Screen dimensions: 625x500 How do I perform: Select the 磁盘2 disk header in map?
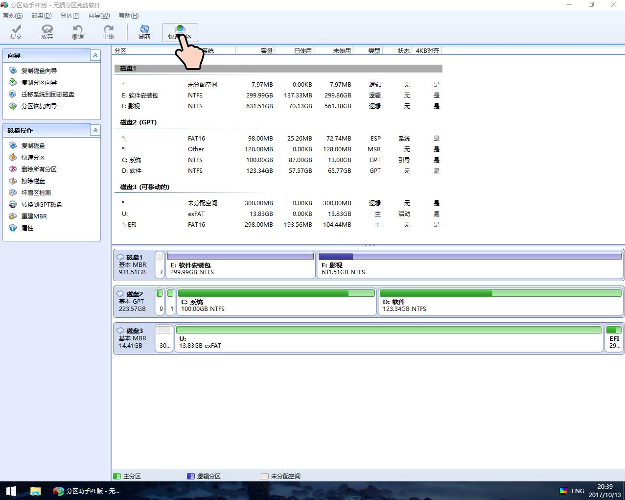[x=134, y=301]
